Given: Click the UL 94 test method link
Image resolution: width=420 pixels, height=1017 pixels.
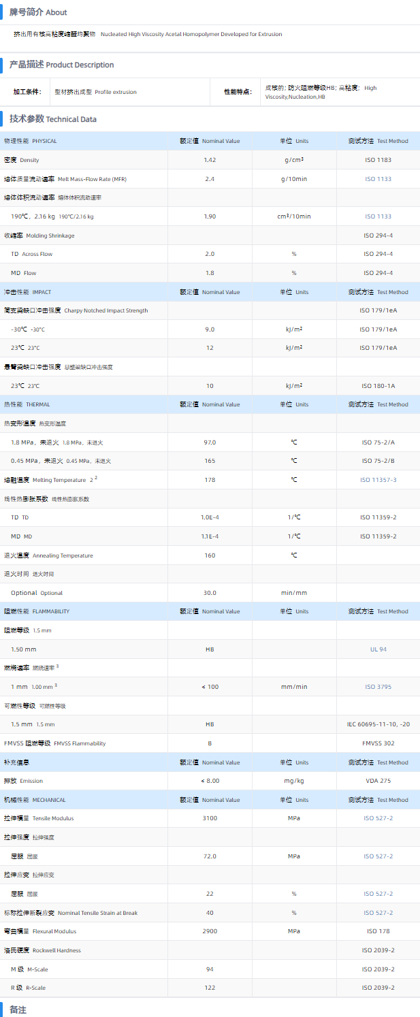Looking at the screenshot, I should pyautogui.click(x=378, y=649).
